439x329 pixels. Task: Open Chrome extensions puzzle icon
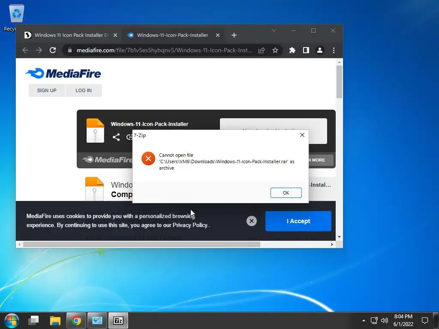pos(292,51)
